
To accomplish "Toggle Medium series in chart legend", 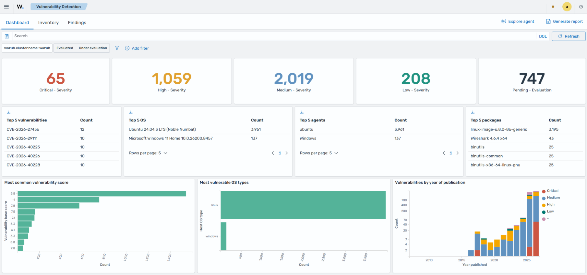I will coord(551,198).
